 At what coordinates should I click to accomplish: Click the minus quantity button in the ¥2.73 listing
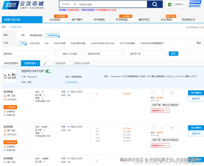point(153,128)
